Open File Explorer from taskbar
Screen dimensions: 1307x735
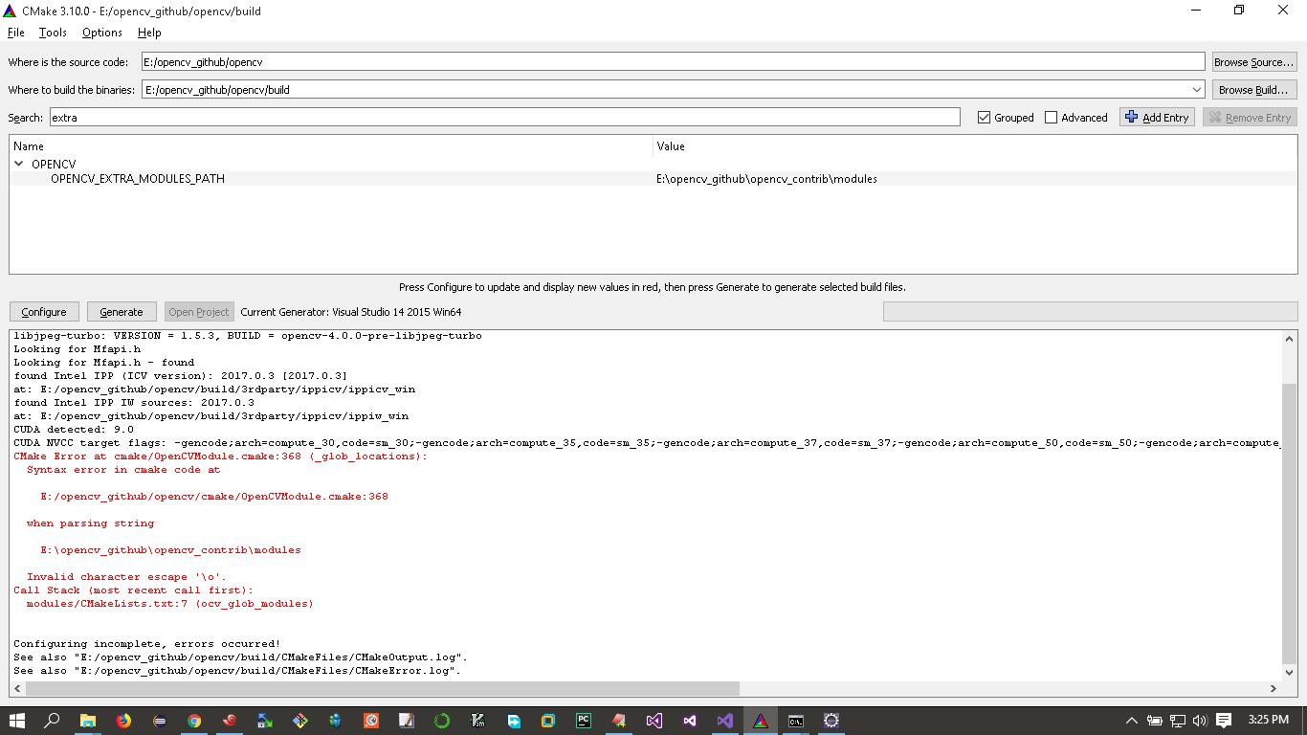(88, 721)
